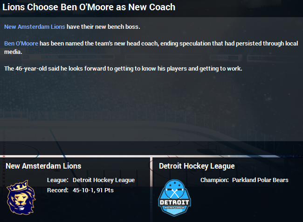Click the Champion: label in league panel
Viewport: 303px width, 222px height.
pyautogui.click(x=214, y=180)
